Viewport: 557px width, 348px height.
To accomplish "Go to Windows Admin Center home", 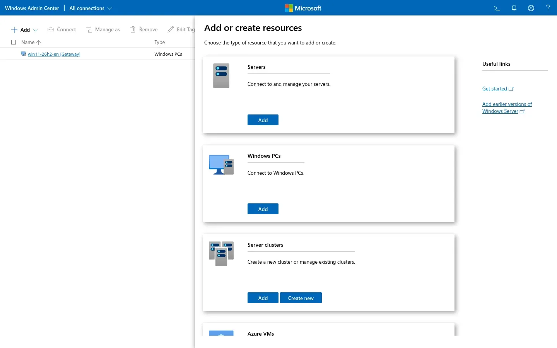I will pos(32,8).
